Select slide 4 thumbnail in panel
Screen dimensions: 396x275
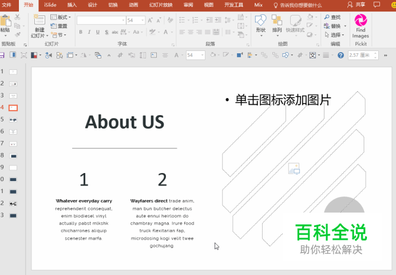click(13, 108)
